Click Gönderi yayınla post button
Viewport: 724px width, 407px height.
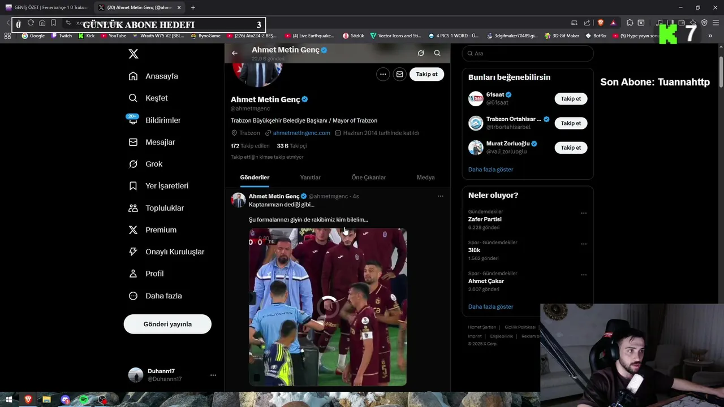[167, 324]
